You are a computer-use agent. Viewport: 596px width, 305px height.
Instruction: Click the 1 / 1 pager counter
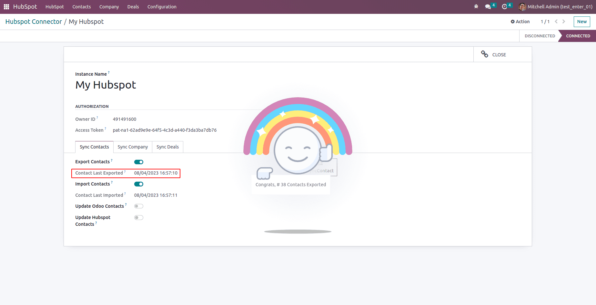[545, 22]
